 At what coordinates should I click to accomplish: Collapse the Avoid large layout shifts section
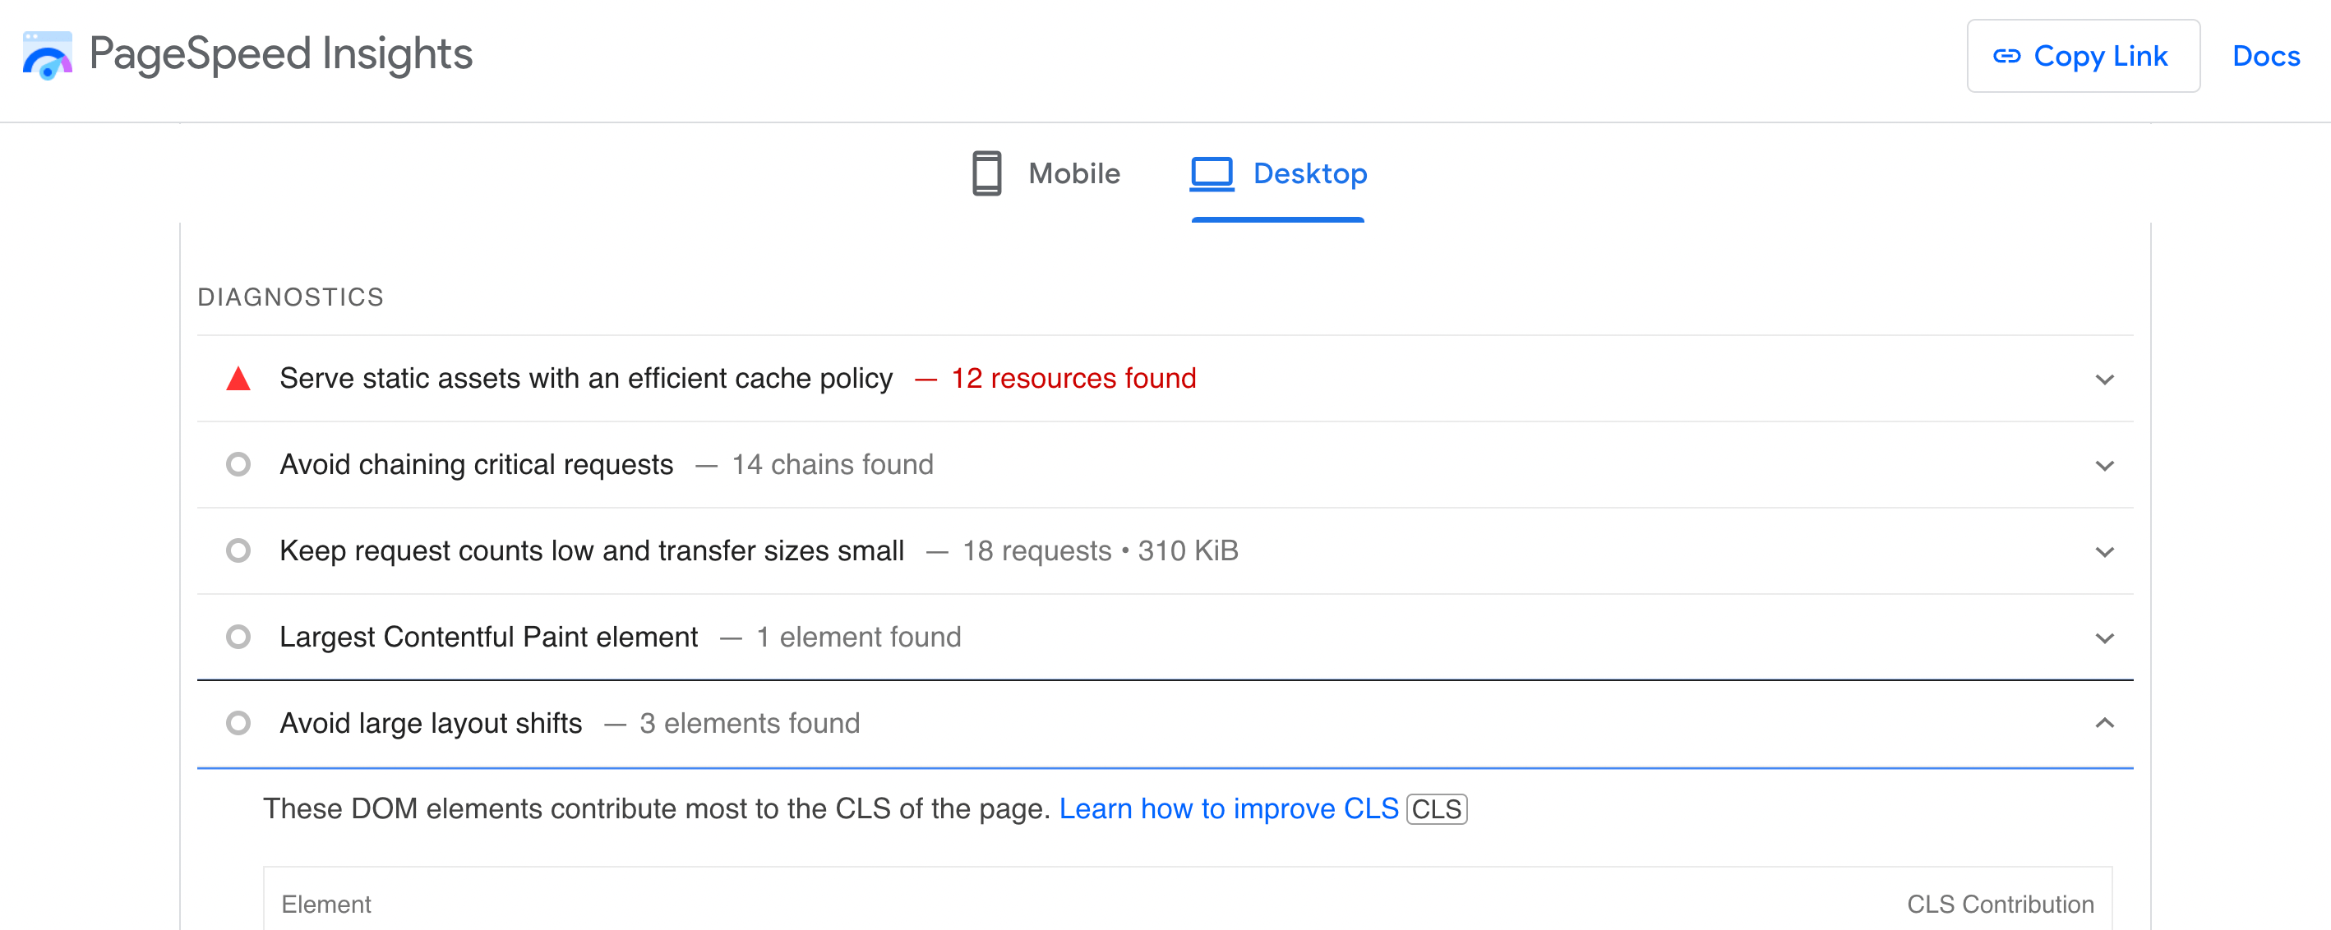[x=2106, y=724]
